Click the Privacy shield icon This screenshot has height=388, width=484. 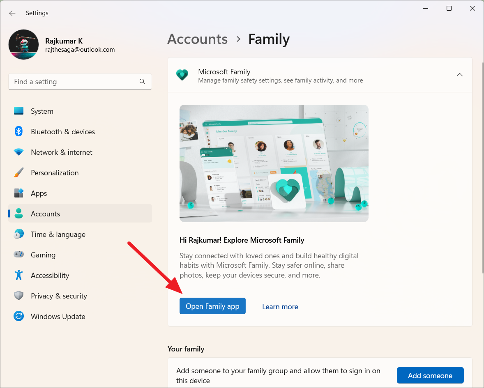pos(18,296)
